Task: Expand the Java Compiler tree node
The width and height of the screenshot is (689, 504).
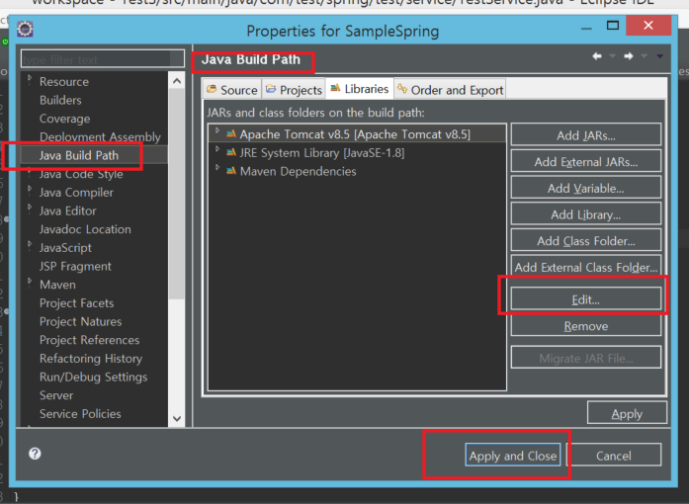Action: click(x=30, y=189)
